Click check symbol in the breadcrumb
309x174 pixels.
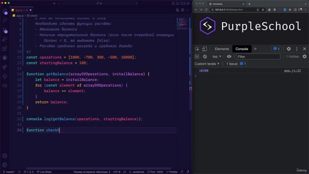click(x=32, y=15)
